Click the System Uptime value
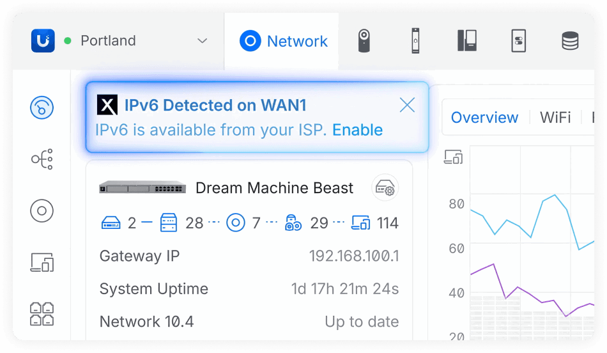The width and height of the screenshot is (607, 353). [345, 288]
